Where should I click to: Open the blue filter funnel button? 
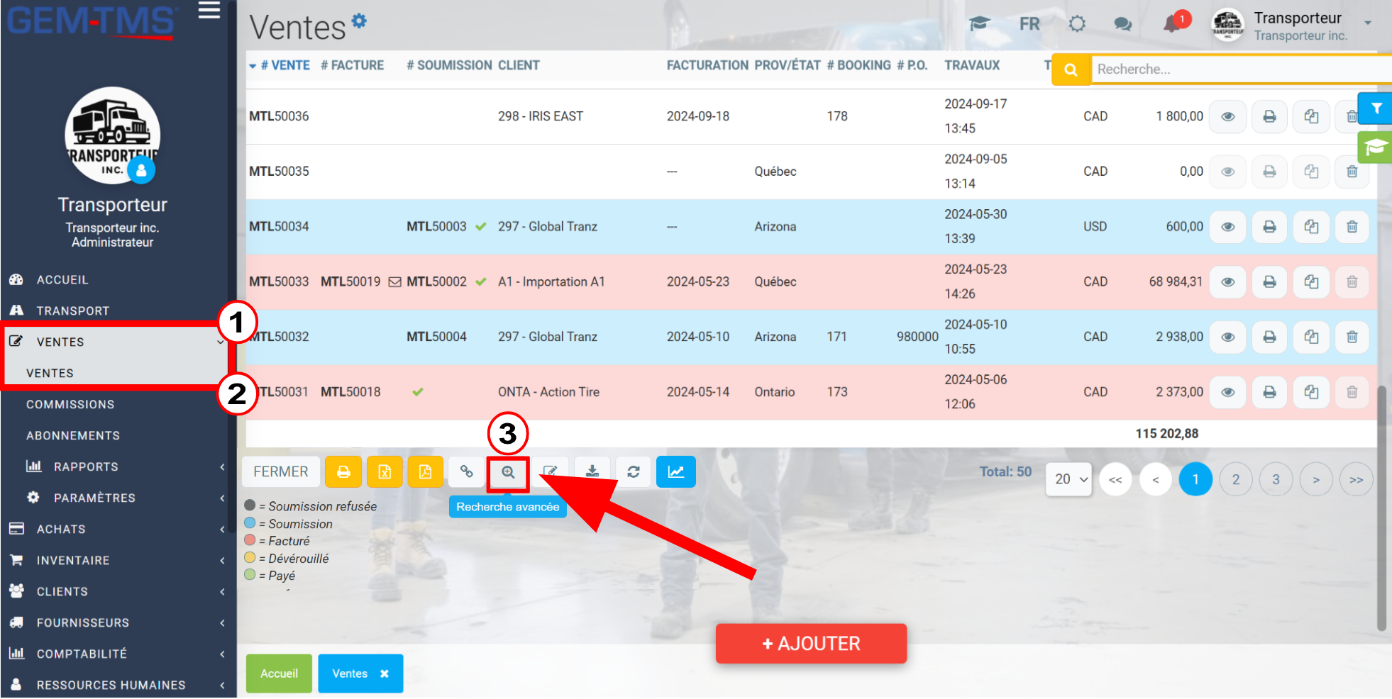pos(1376,108)
